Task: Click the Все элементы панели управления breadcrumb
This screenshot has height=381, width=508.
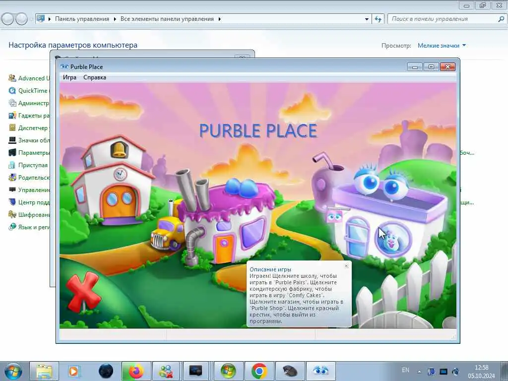Action: [x=167, y=19]
